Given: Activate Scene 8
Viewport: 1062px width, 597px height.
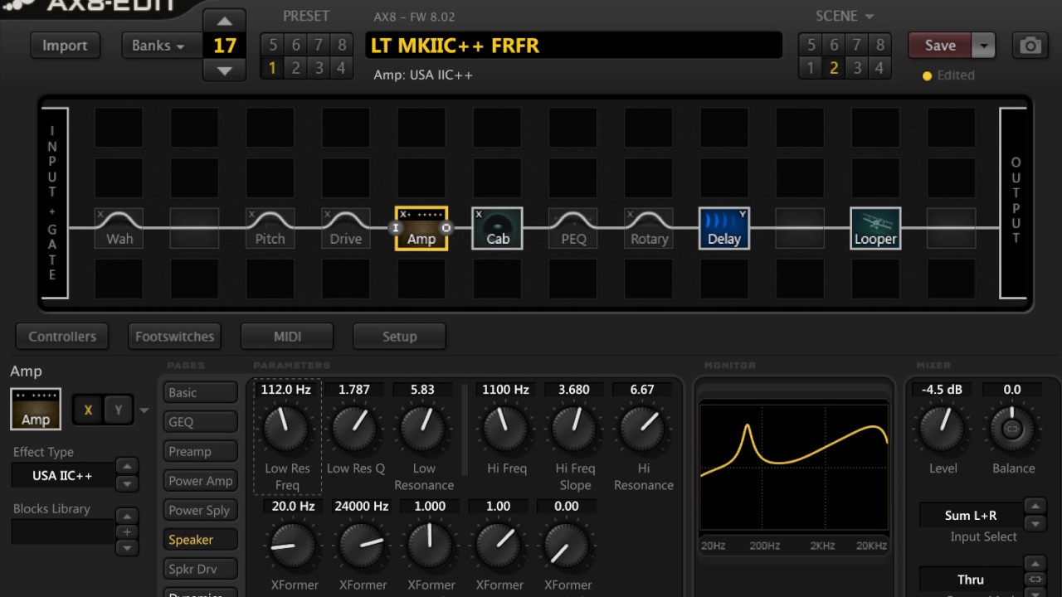Looking at the screenshot, I should click(879, 45).
